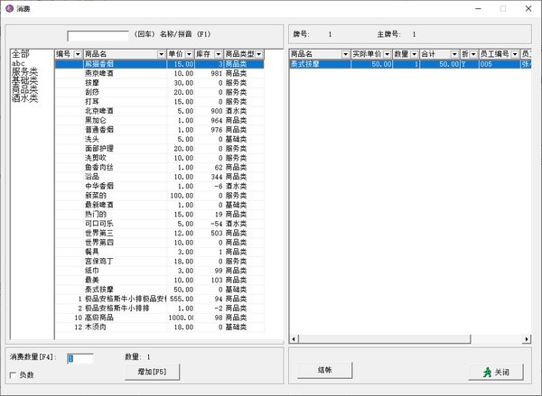
Task: Open the 员工编号 column dropdown
Action: tap(515, 54)
